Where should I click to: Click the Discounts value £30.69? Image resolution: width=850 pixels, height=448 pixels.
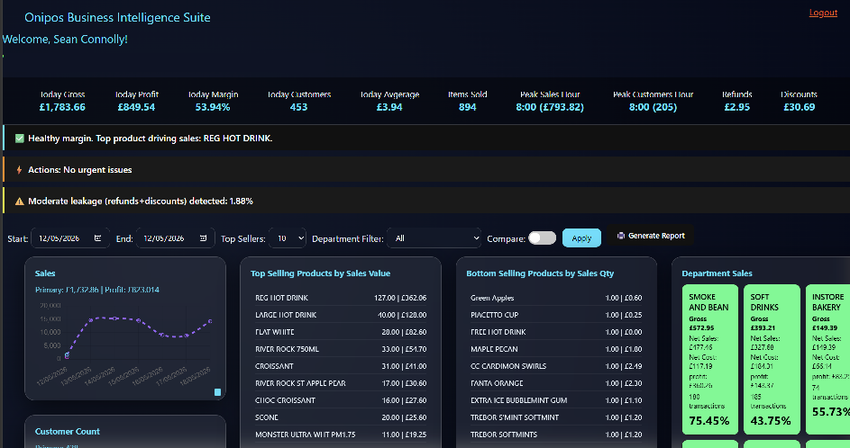coord(799,107)
